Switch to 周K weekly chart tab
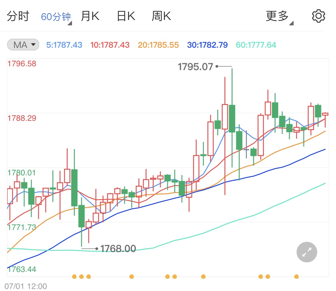 [161, 16]
